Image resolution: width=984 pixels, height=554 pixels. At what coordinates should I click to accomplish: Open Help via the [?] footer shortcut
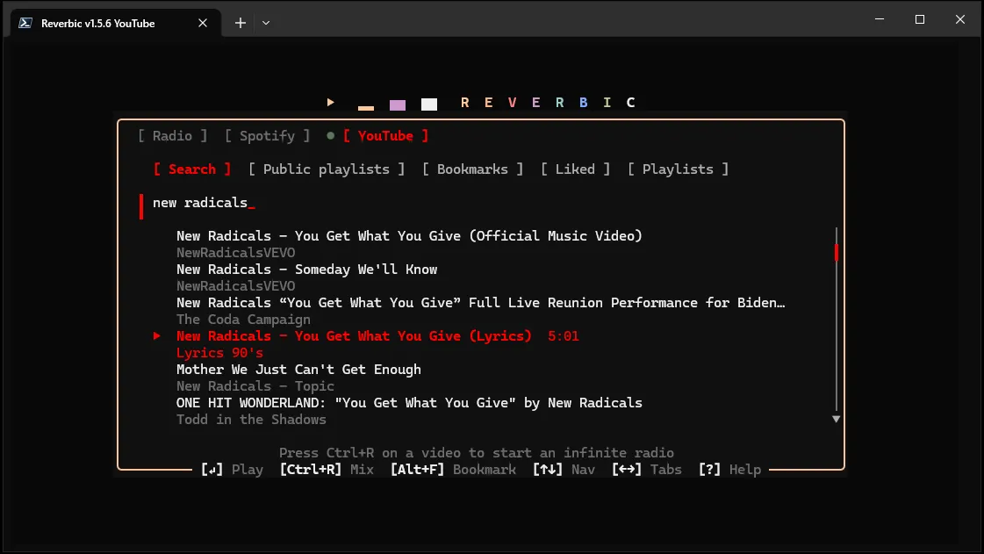click(729, 470)
